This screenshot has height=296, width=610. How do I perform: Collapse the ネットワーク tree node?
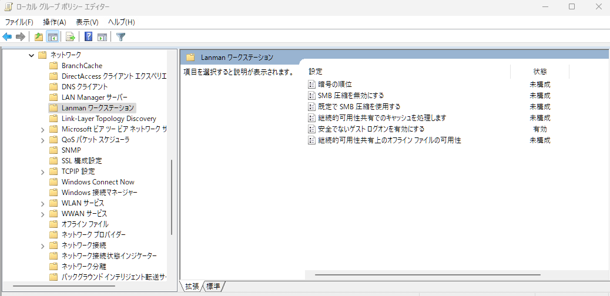click(32, 55)
